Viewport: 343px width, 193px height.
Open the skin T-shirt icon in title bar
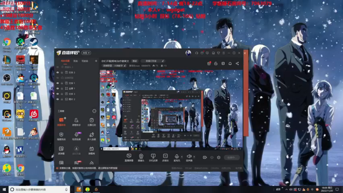[x=218, y=53]
